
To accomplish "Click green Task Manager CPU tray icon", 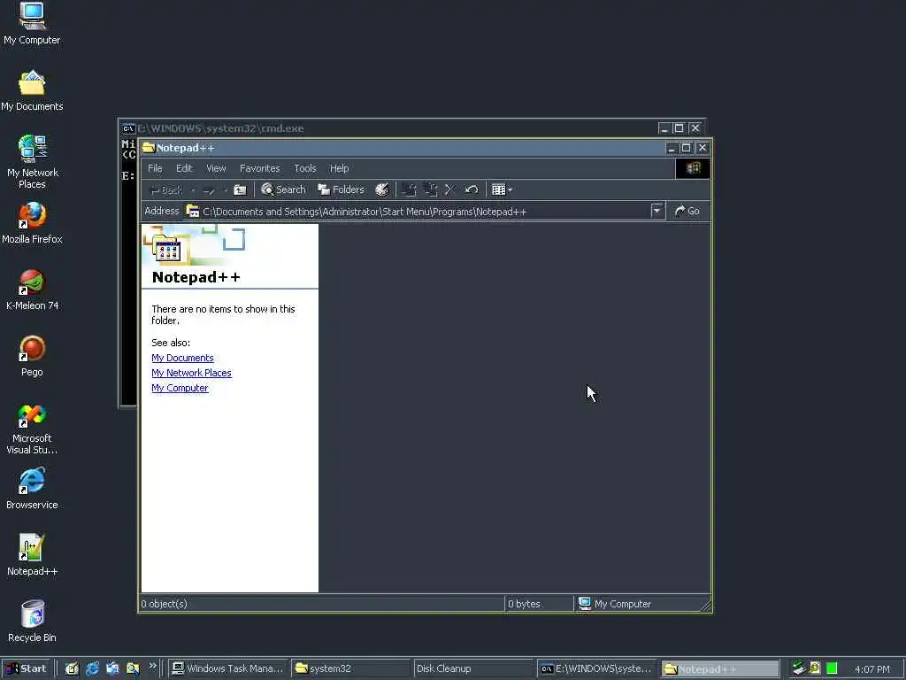I will pyautogui.click(x=832, y=668).
